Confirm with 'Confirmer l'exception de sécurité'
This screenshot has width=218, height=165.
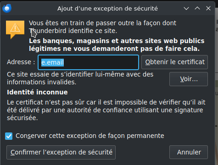click(61, 152)
